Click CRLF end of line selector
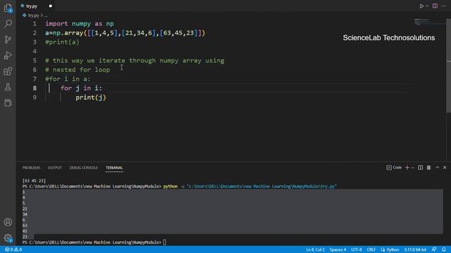451x253 pixels. click(x=371, y=249)
